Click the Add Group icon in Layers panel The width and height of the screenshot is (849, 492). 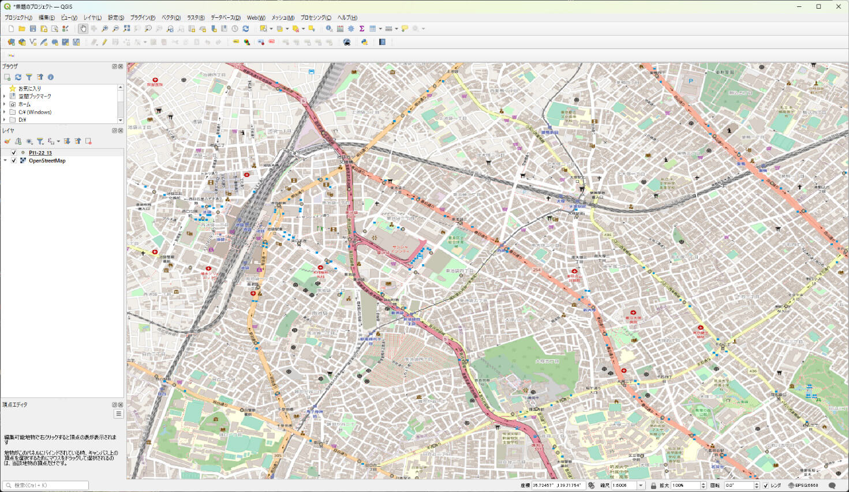18,141
